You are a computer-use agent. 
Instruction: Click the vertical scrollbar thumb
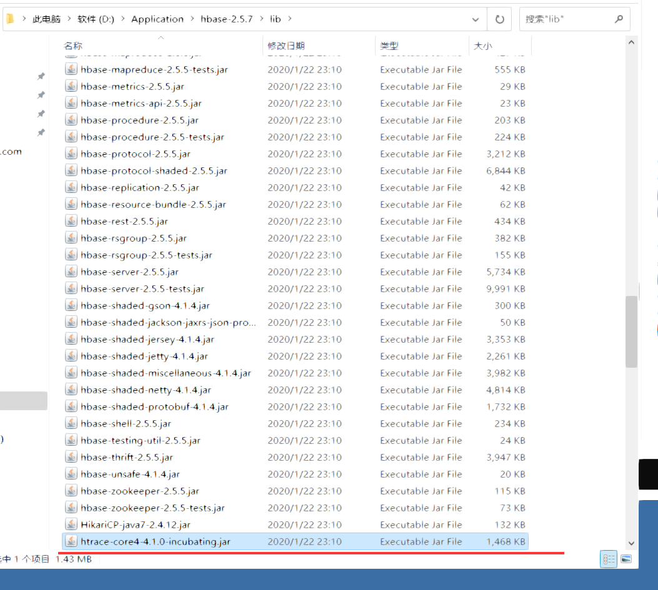[631, 332]
